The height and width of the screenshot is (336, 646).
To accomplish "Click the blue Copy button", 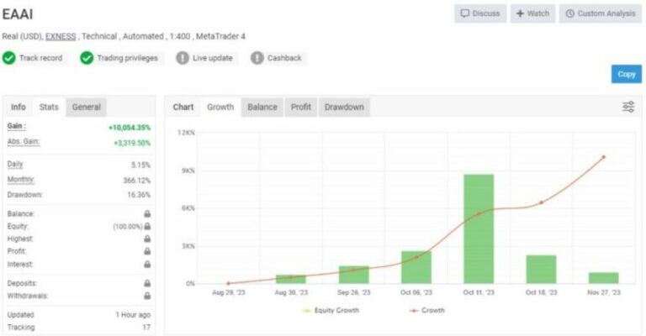I will (x=626, y=74).
